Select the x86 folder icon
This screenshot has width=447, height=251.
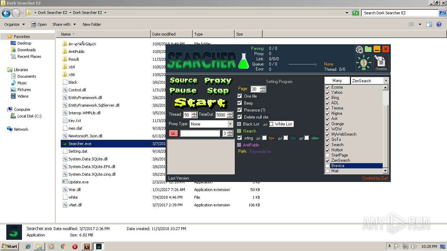point(65,75)
